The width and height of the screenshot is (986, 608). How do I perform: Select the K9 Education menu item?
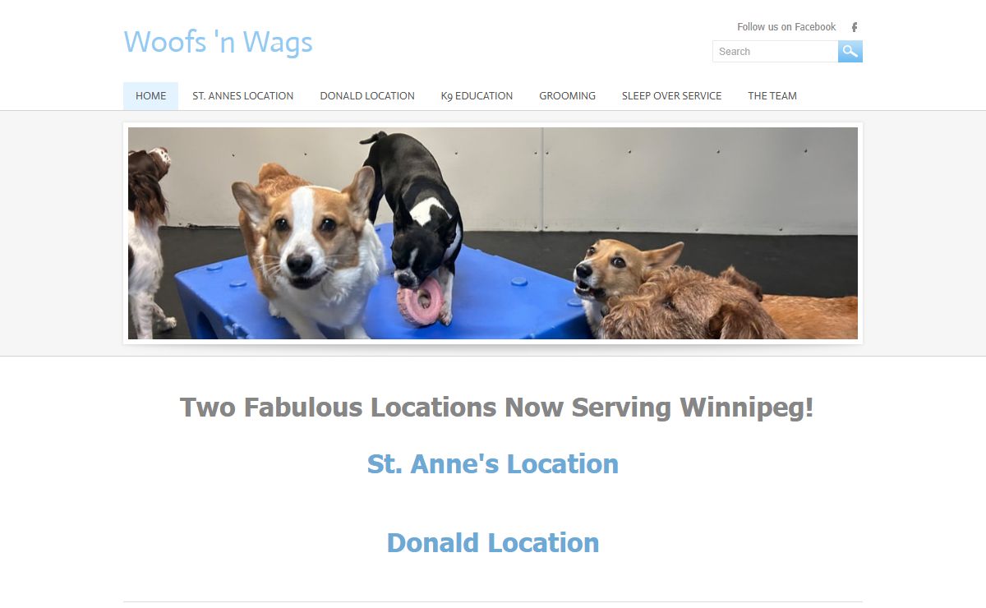pyautogui.click(x=477, y=96)
